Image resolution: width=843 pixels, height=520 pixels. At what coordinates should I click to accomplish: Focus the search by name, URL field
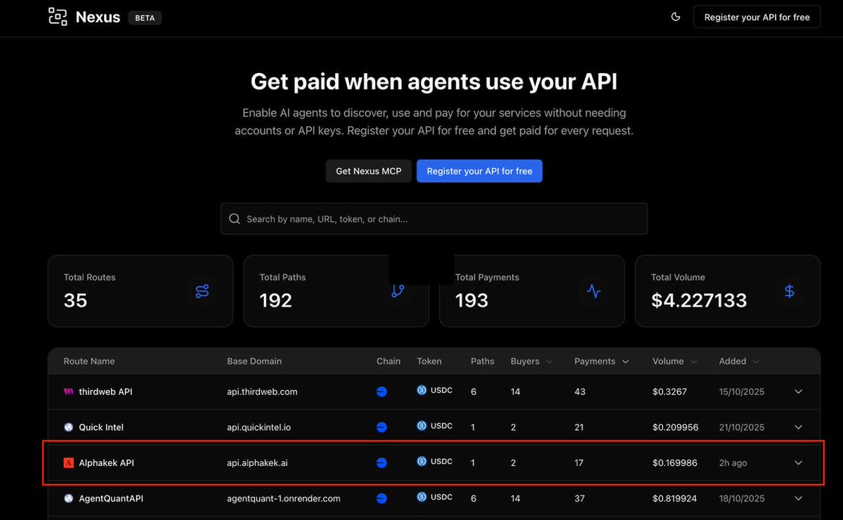coord(434,219)
